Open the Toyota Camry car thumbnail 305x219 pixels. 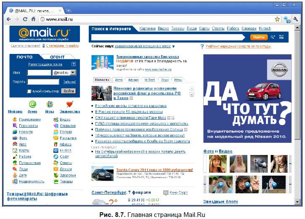click(102, 173)
